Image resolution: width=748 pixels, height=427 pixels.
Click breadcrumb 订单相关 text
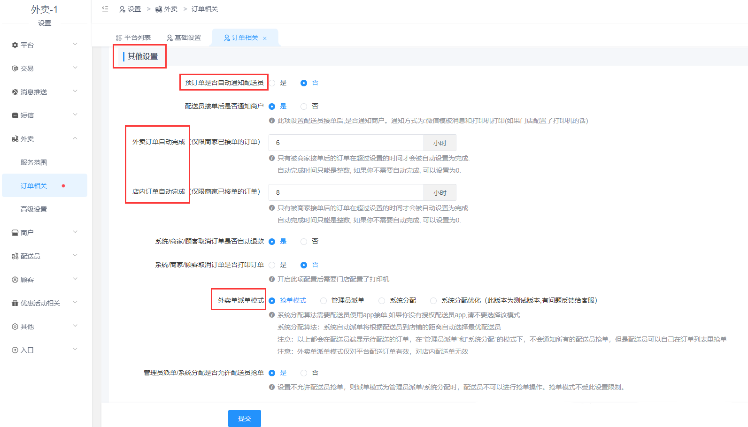(205, 9)
